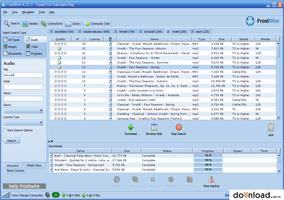The height and width of the screenshot is (200, 284).
Task: Click the green 23 shared files badge
Action: 56,195
